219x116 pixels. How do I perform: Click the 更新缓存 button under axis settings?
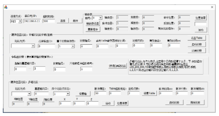[x=93, y=29]
